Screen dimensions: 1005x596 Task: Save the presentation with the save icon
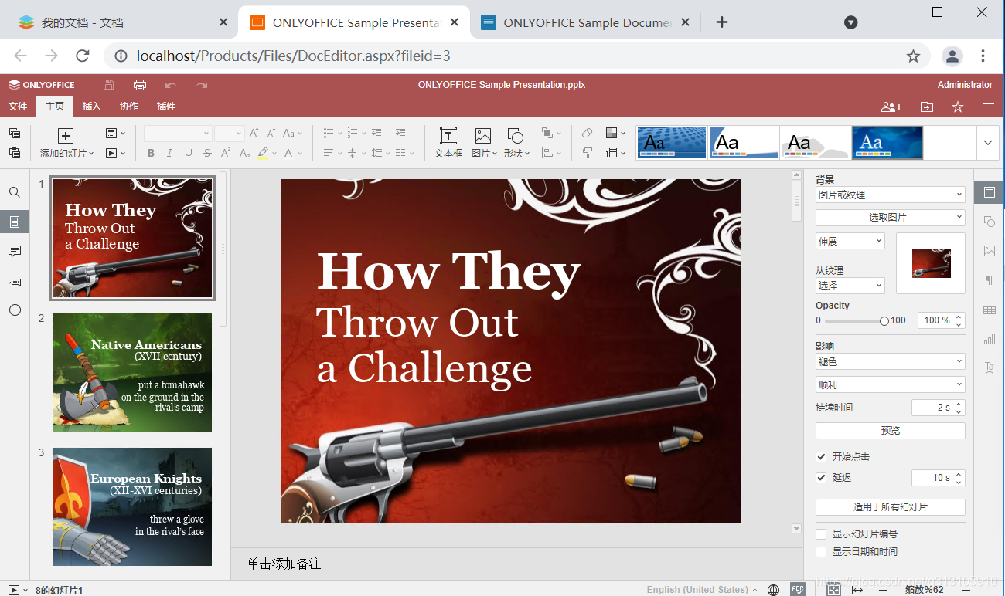[x=109, y=85]
